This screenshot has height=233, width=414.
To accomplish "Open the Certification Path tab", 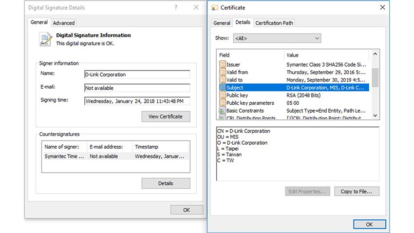I will coord(275,23).
